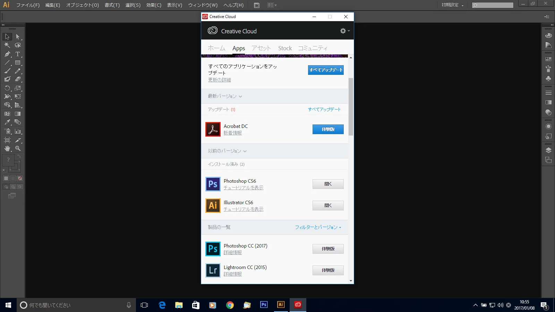Set paint mode to None

pyautogui.click(x=20, y=178)
